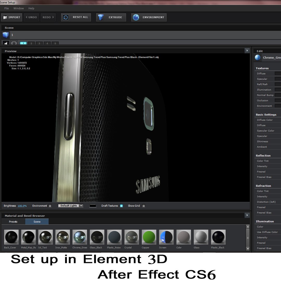281x281 pixels.
Task: Click the Chrome_Green sphere icon in Edit panel
Action: [258, 58]
